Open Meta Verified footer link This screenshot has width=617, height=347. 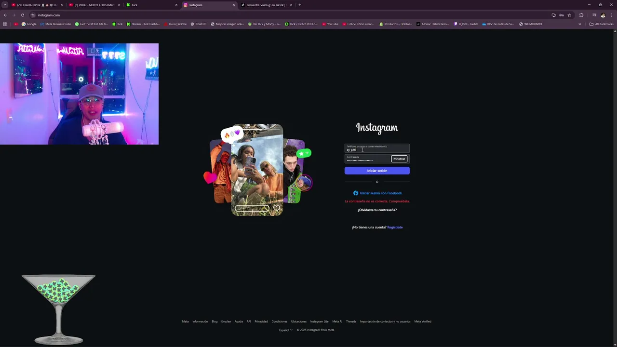click(x=423, y=321)
